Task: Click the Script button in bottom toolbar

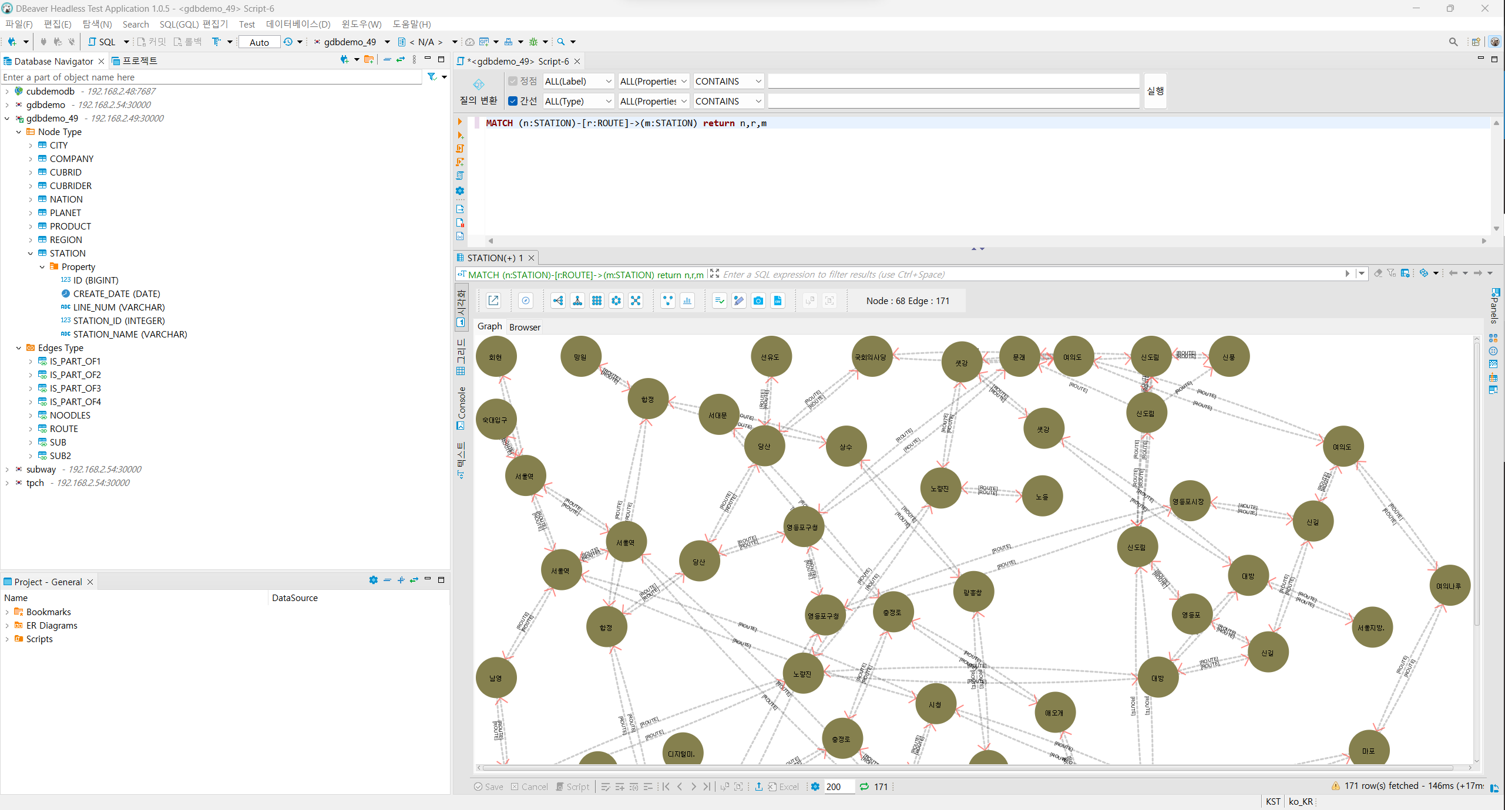Action: click(x=576, y=787)
